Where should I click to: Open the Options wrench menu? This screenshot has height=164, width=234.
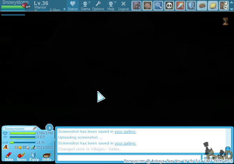pos(98,5)
